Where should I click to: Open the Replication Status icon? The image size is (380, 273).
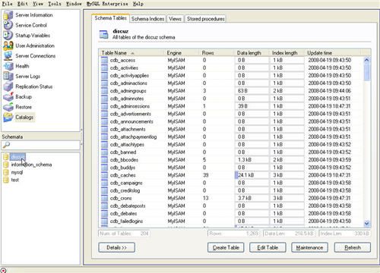pos(8,86)
